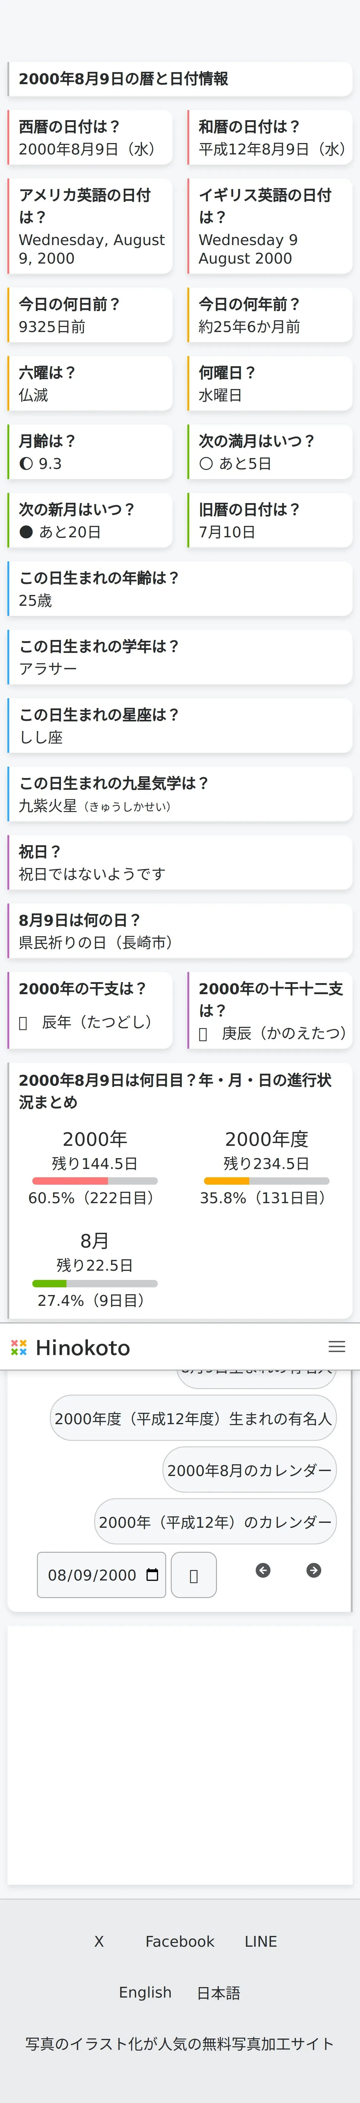The height and width of the screenshot is (2103, 360).
Task: Go to next day arrow
Action: click(314, 1571)
